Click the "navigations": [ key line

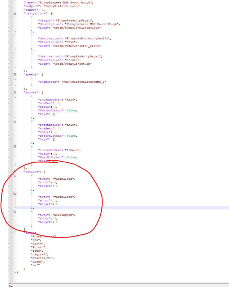(x=38, y=13)
